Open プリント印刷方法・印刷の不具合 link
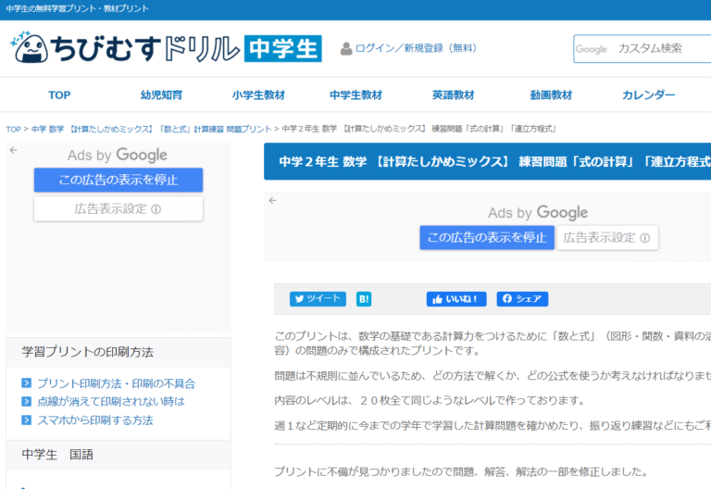The width and height of the screenshot is (711, 489). tap(116, 383)
